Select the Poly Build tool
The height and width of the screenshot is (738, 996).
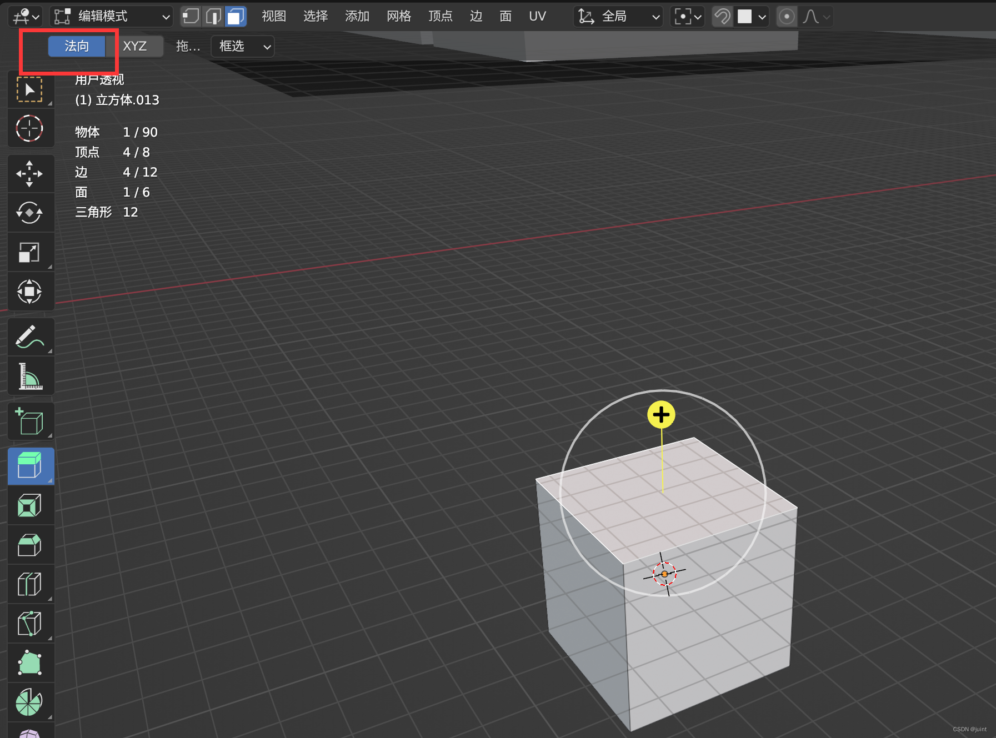point(30,663)
